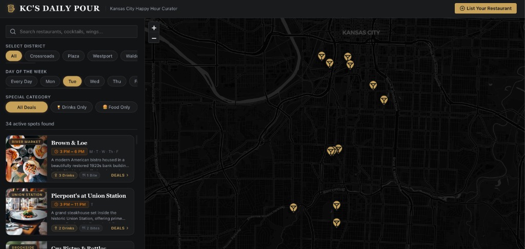Click the 2 Bites tag on Pierpont's

91,229
